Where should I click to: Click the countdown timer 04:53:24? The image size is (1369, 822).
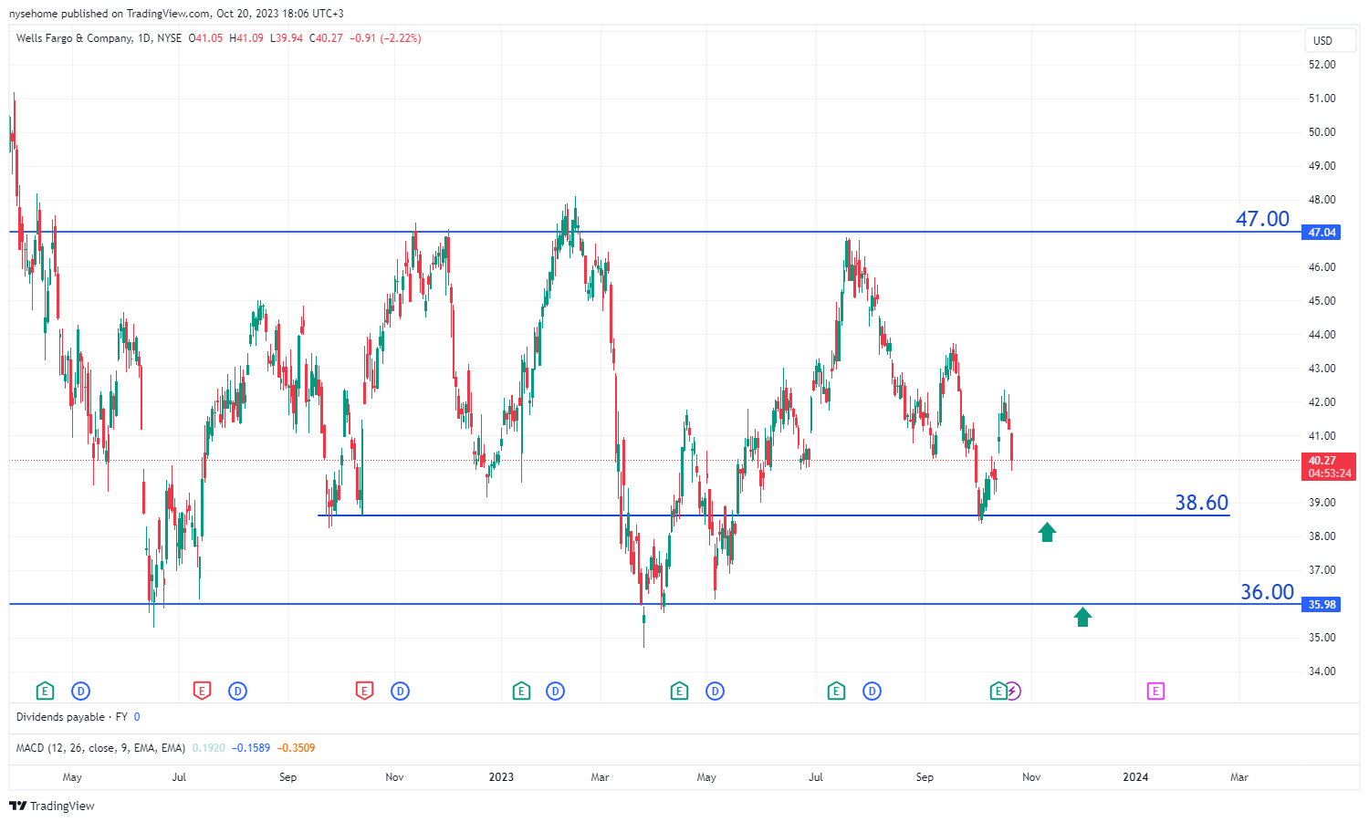[x=1329, y=473]
